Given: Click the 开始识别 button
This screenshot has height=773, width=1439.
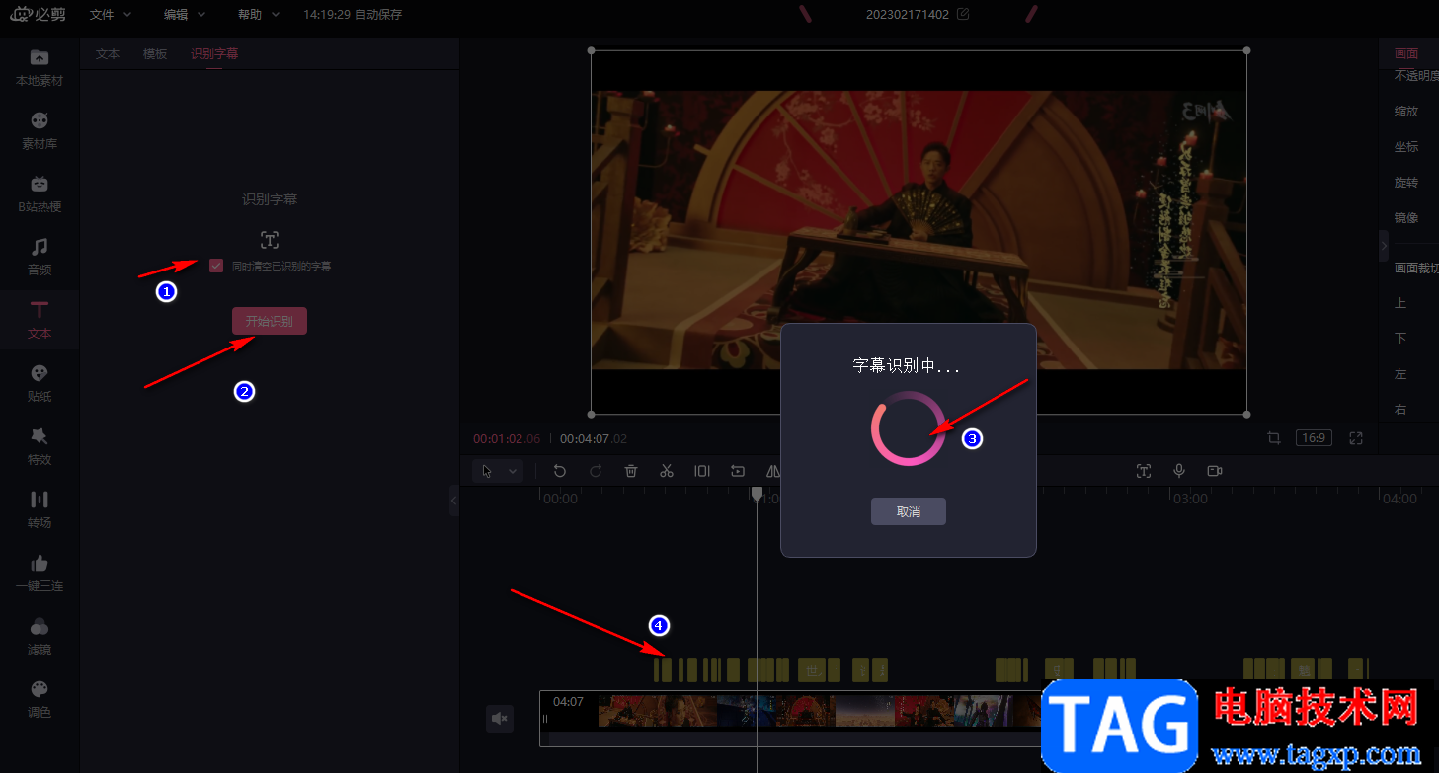Looking at the screenshot, I should [x=270, y=321].
